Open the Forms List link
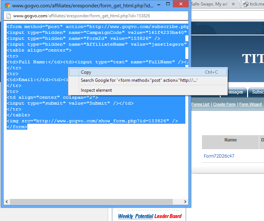 click(200, 104)
